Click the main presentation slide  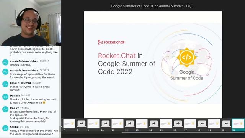point(153,65)
